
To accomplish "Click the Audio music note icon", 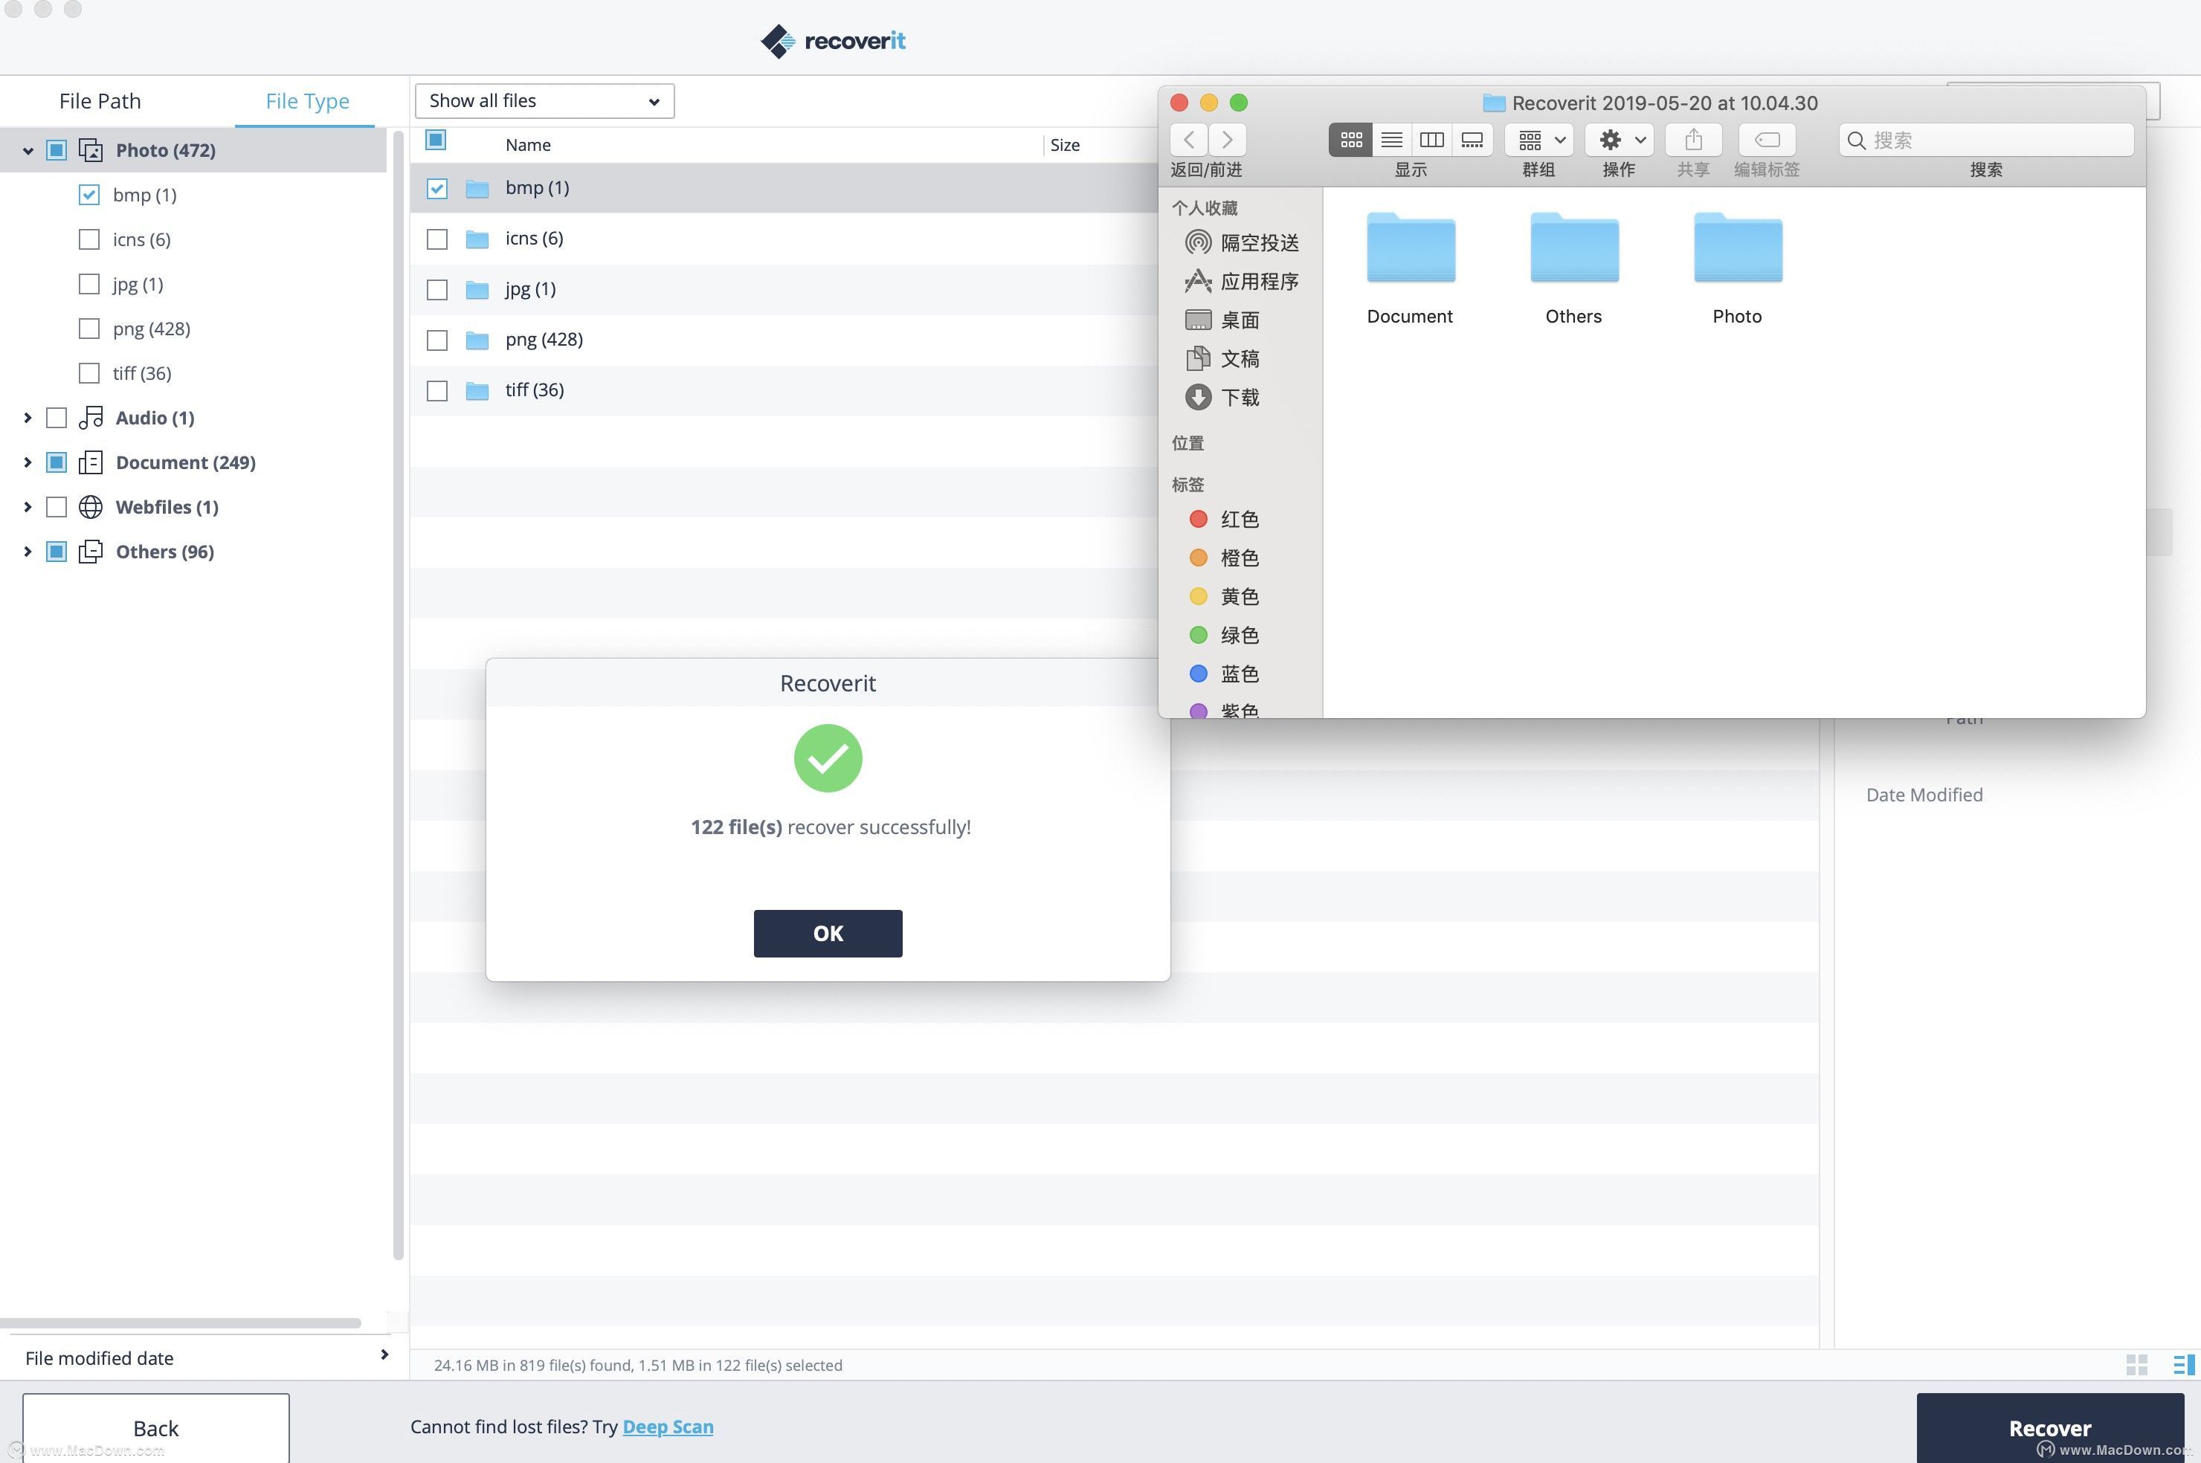I will coord(91,418).
